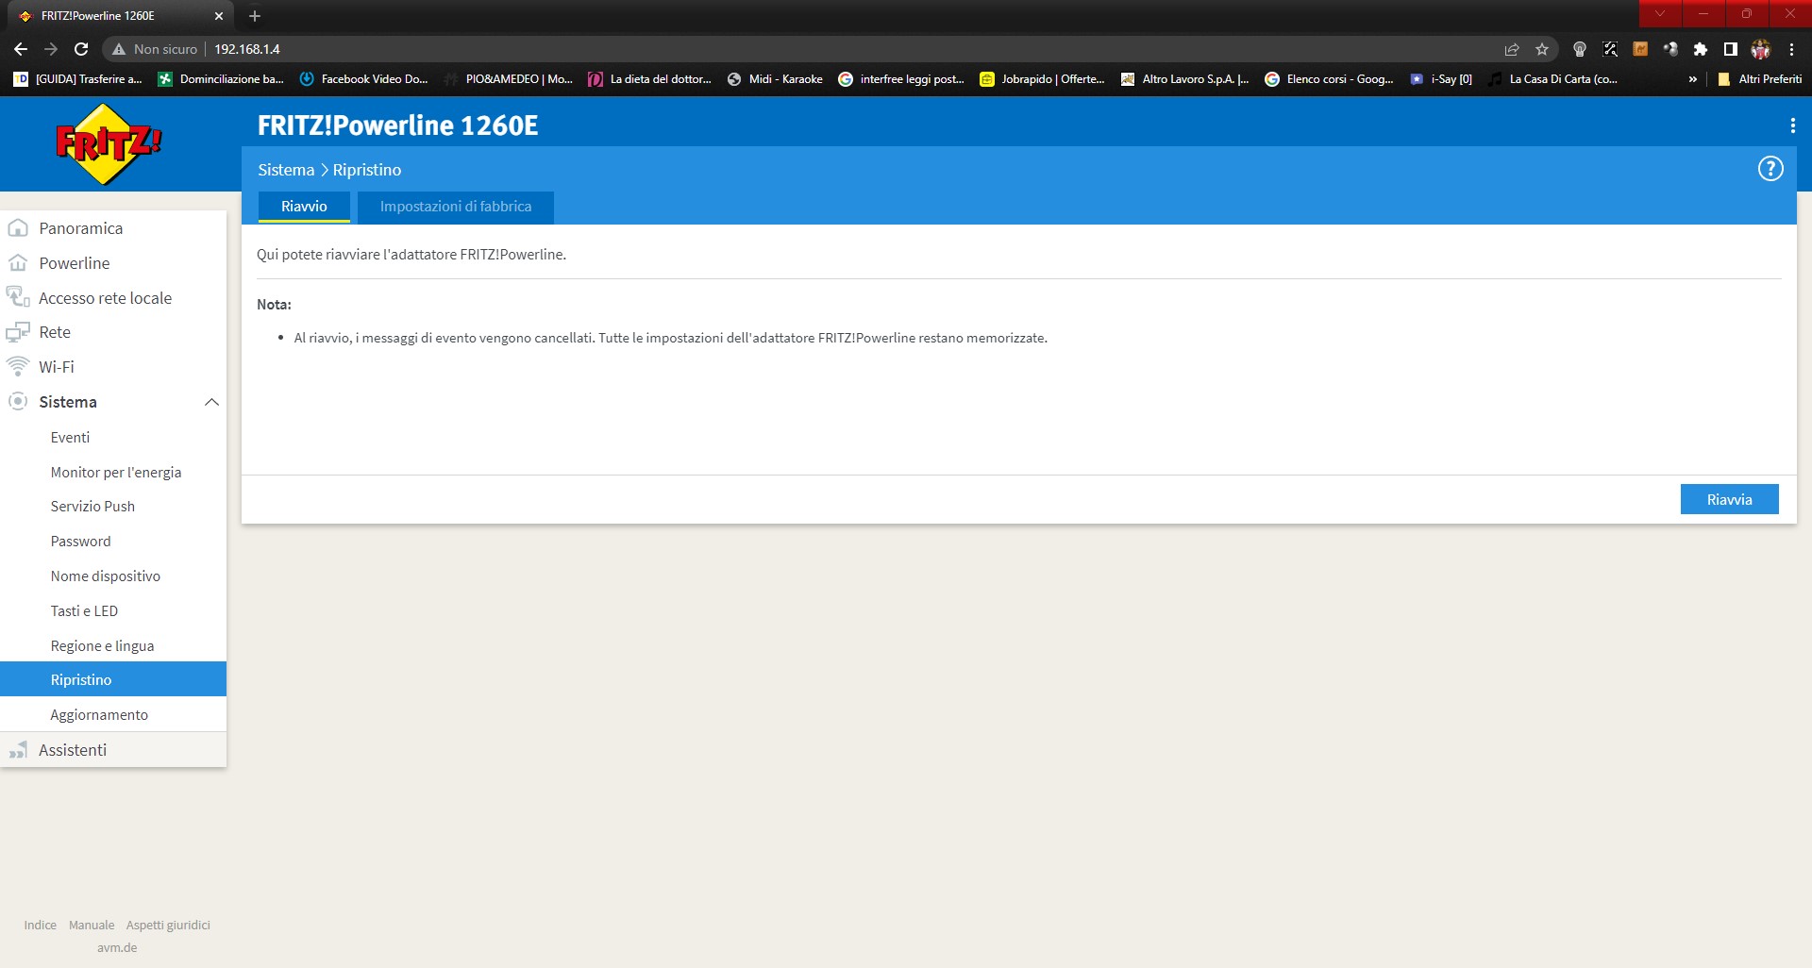Click the Wi-Fi signal icon

(18, 366)
